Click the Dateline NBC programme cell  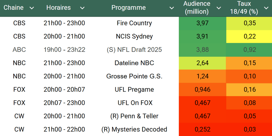(134, 63)
